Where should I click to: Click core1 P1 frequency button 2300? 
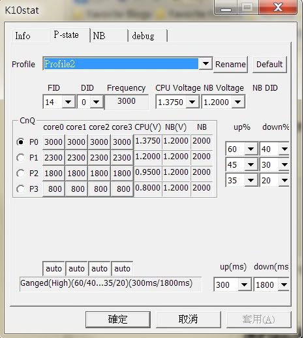point(76,158)
